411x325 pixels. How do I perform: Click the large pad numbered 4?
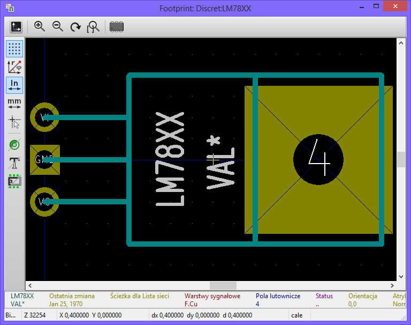pos(319,160)
